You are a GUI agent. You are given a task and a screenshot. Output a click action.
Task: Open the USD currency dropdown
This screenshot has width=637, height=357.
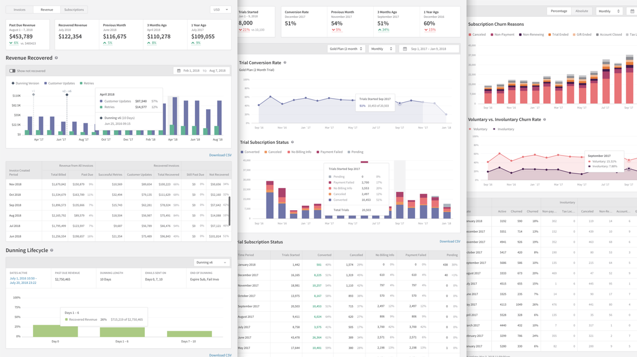pos(221,9)
